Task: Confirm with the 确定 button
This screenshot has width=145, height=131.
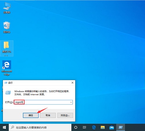Action: coord(31,115)
